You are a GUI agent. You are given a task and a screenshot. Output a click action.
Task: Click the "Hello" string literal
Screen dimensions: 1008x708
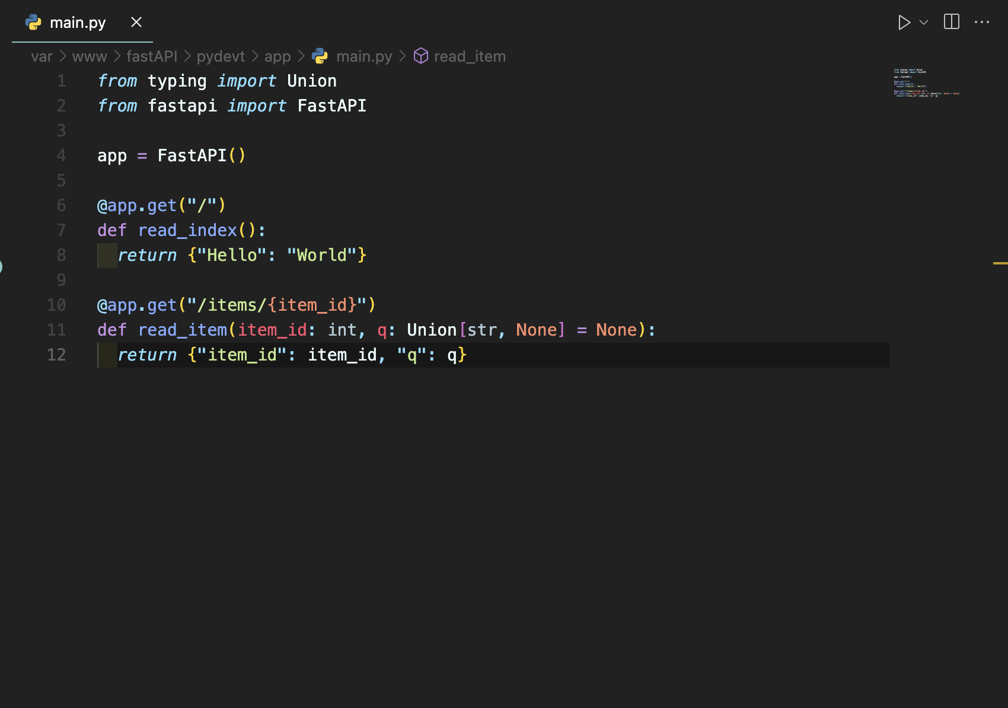[232, 255]
